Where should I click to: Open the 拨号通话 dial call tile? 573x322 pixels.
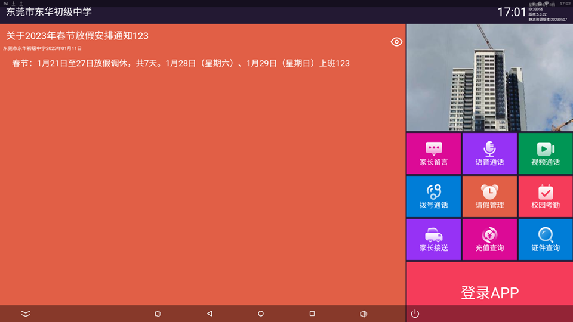pos(433,196)
